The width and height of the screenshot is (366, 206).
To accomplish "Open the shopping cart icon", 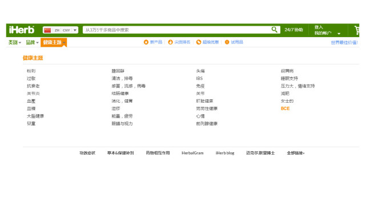I will click(x=357, y=30).
